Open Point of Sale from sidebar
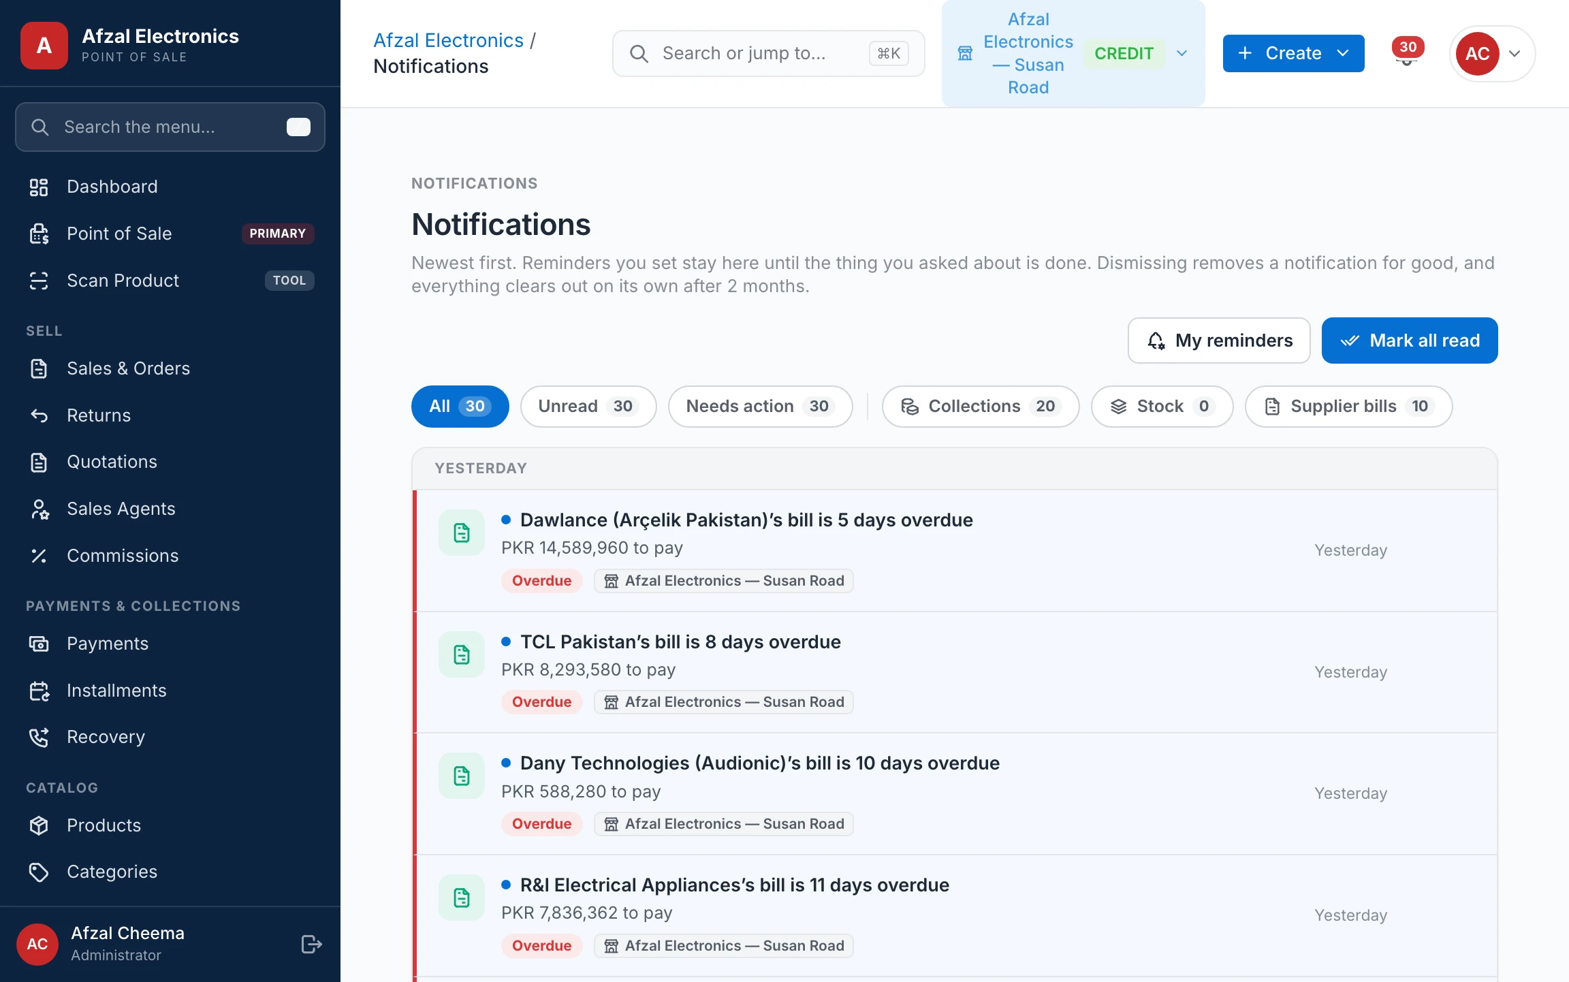The width and height of the screenshot is (1569, 982). (170, 234)
